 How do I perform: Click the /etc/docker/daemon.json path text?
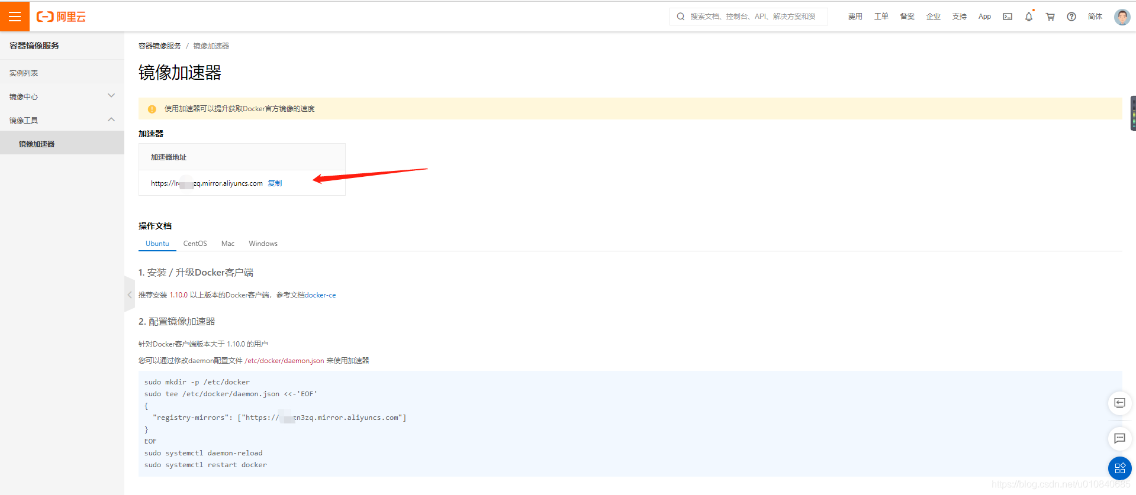(284, 361)
